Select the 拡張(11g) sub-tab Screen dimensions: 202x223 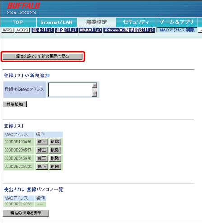(66, 30)
